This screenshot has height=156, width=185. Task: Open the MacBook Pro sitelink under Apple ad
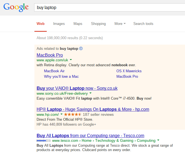click(x=127, y=76)
